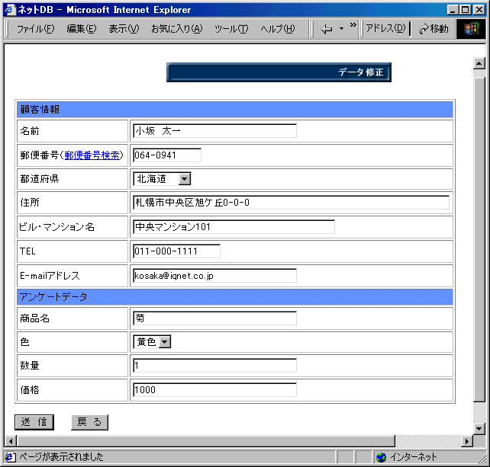Click the 価格 input with 1000
Image resolution: width=490 pixels, height=467 pixels.
pos(214,390)
